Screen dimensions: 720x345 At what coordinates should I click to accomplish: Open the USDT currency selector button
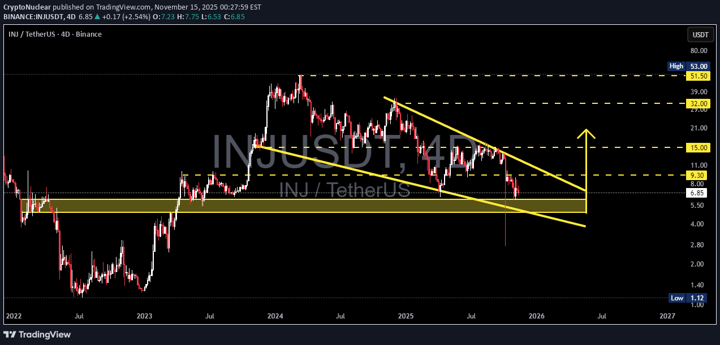[x=700, y=34]
